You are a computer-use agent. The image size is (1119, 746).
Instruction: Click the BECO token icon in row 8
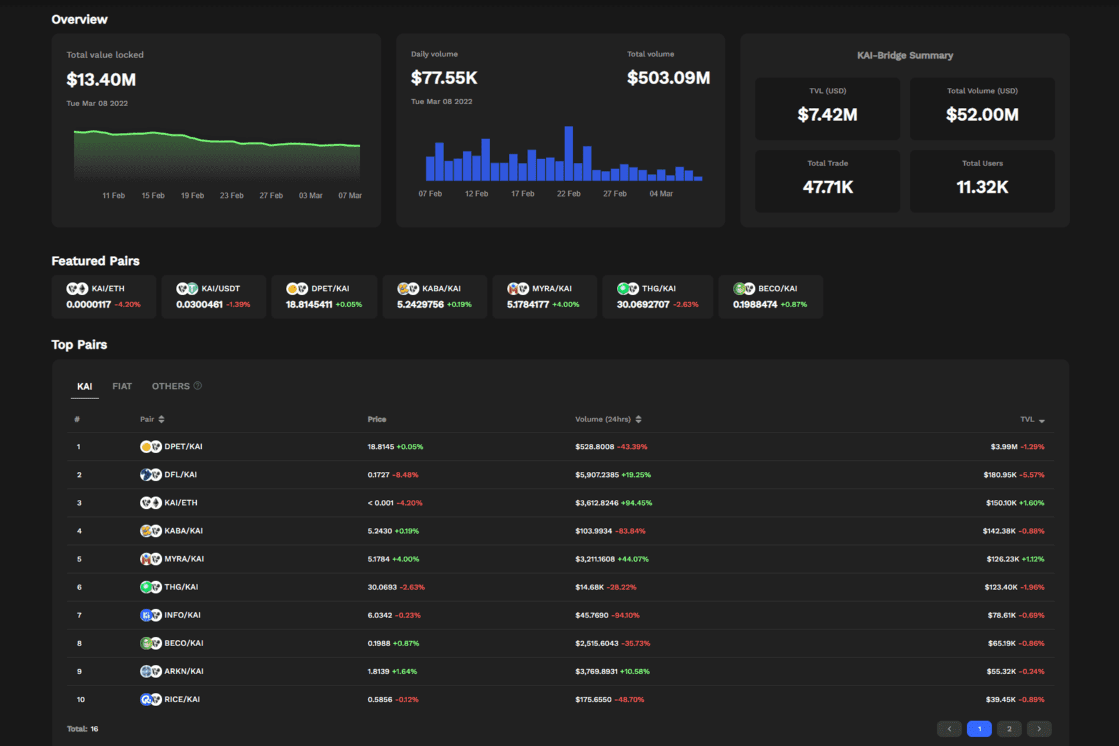pos(145,643)
